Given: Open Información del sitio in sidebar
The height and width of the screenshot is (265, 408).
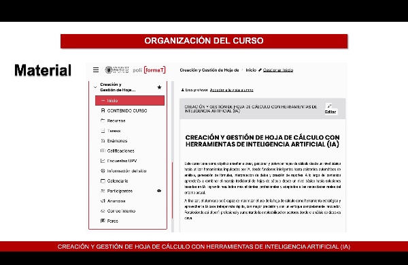Looking at the screenshot, I should (126, 171).
